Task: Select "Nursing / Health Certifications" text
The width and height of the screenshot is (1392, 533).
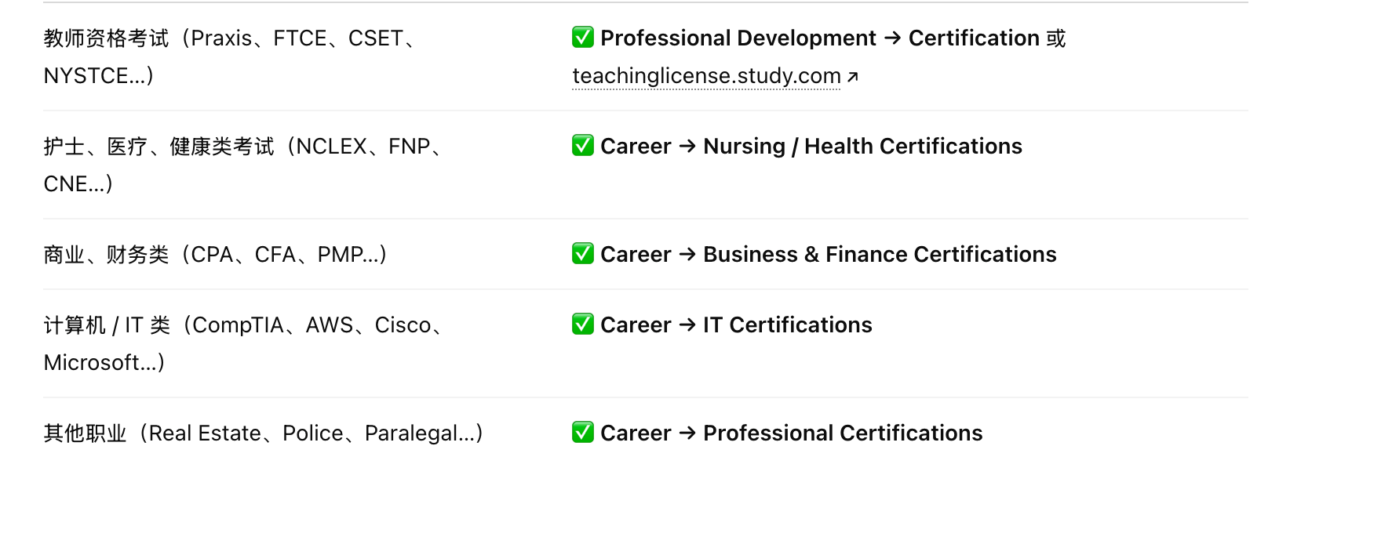Action: click(x=862, y=146)
